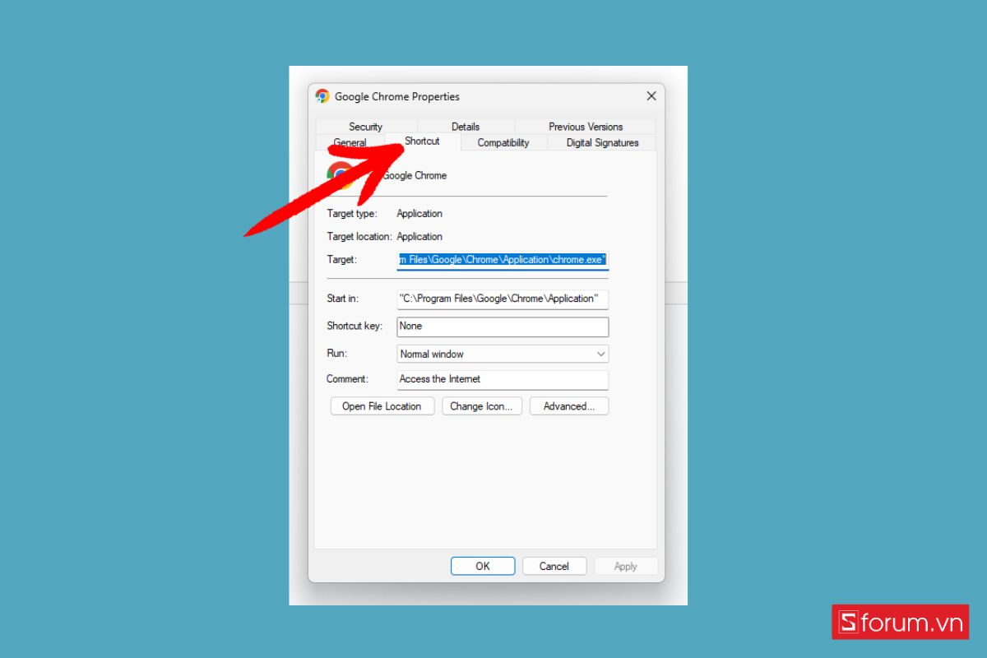Click the greyed-out Apply button
Viewport: 987px width, 658px height.
626,566
